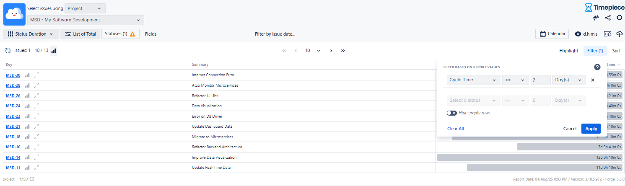Open the Filter (1) tab
Image resolution: width=625 pixels, height=186 pixels.
(595, 51)
